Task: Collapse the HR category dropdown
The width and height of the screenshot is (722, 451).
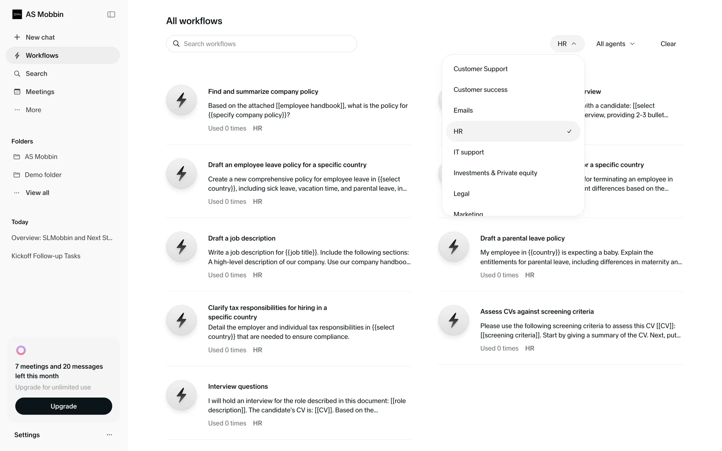Action: (x=567, y=44)
